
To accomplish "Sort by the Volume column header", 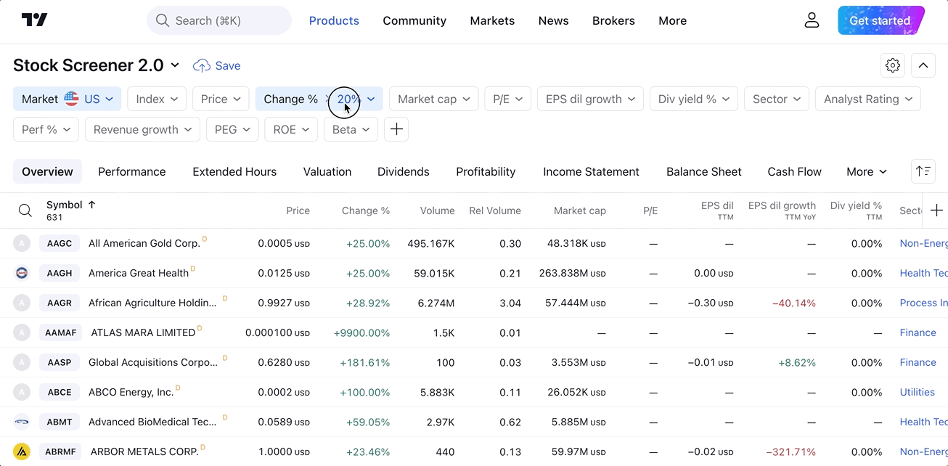I will [437, 210].
